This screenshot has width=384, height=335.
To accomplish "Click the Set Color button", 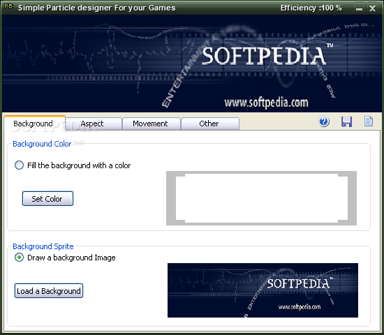I will 47,199.
